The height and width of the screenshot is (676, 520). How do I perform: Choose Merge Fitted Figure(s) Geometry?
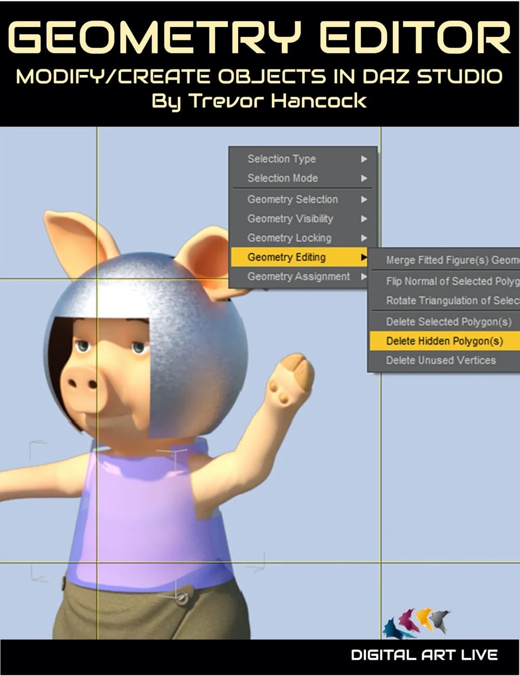pyautogui.click(x=445, y=261)
